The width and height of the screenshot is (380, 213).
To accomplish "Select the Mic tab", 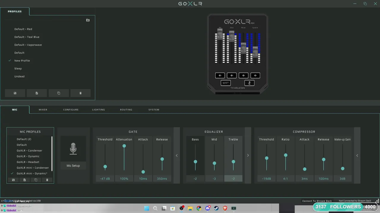I will click(15, 110).
